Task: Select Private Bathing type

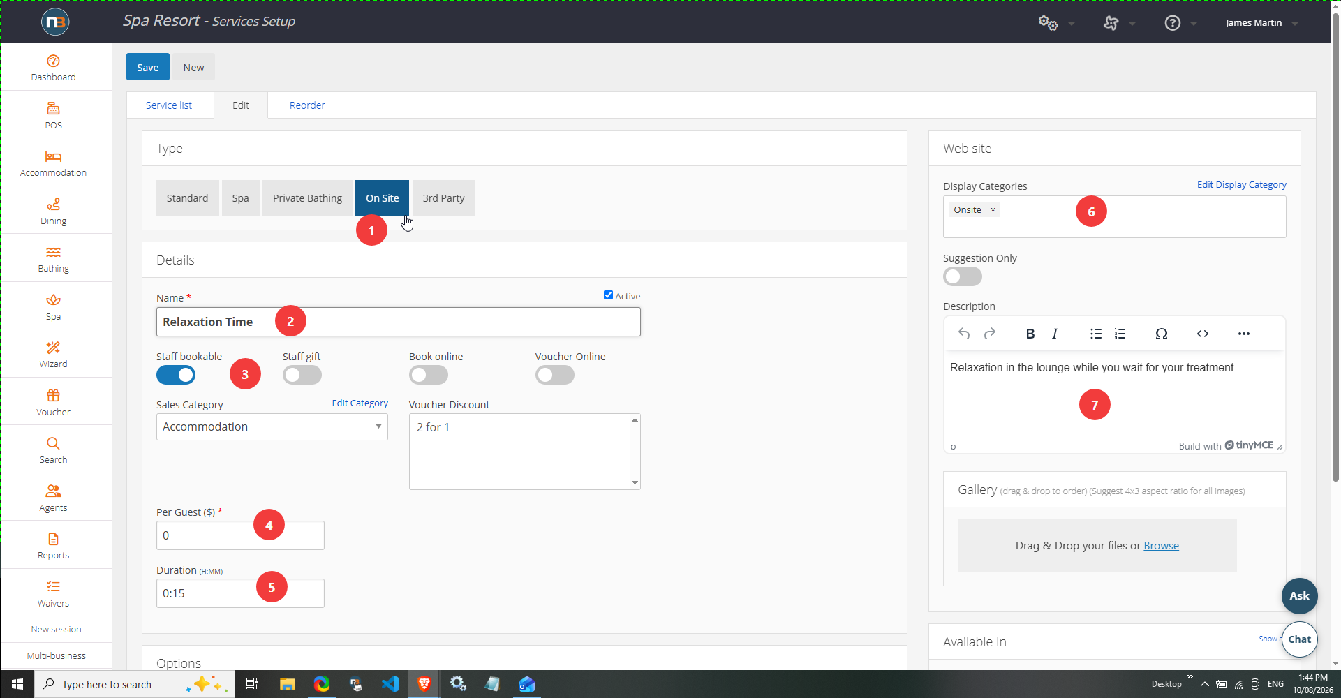Action: 307,198
